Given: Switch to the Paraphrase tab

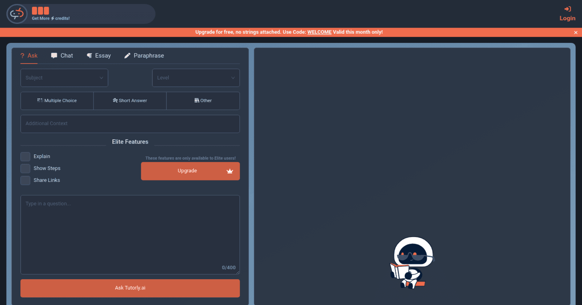Looking at the screenshot, I should pyautogui.click(x=144, y=56).
